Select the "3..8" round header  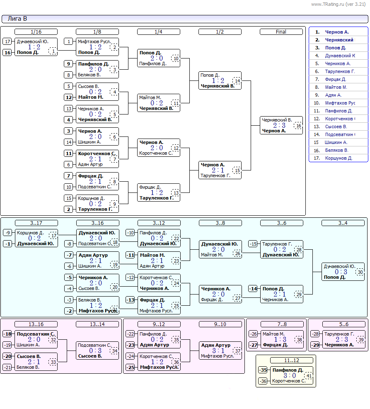(x=220, y=223)
